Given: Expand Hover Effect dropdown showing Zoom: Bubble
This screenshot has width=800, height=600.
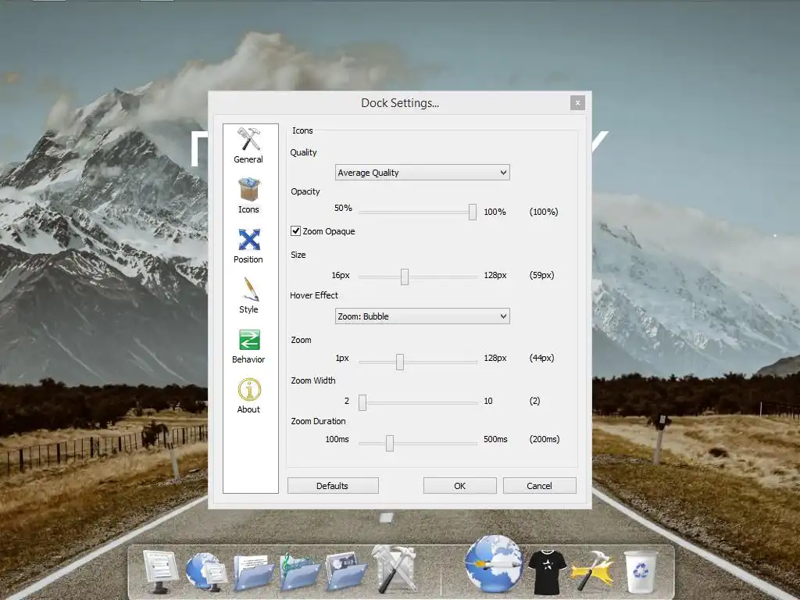Looking at the screenshot, I should [423, 316].
